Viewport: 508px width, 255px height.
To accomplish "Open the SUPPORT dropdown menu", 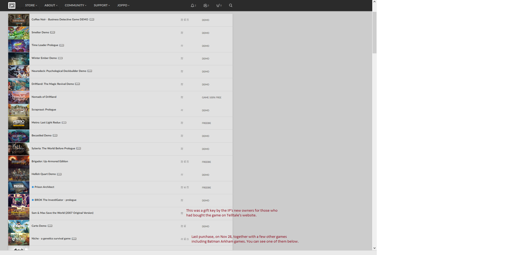I will tap(102, 5).
